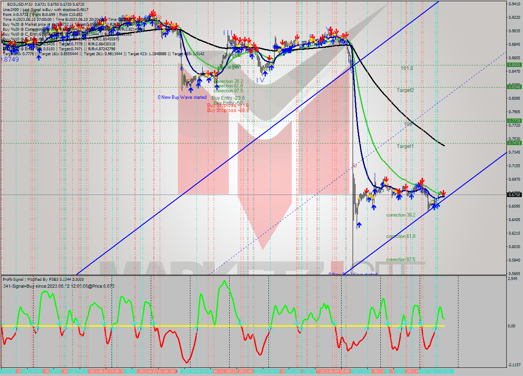This screenshot has height=376, width=523.
Task: Click the blue '0 New Buy Wave started' label left of 'Buy Entry -23.6'
Action: coord(182,97)
